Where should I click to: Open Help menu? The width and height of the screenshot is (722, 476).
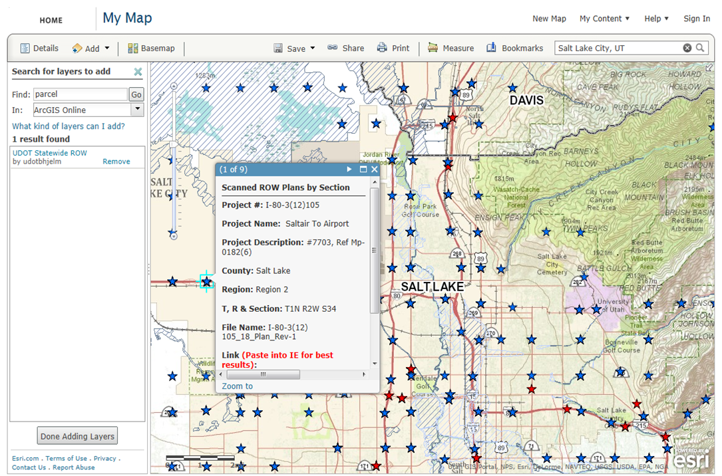pyautogui.click(x=656, y=19)
